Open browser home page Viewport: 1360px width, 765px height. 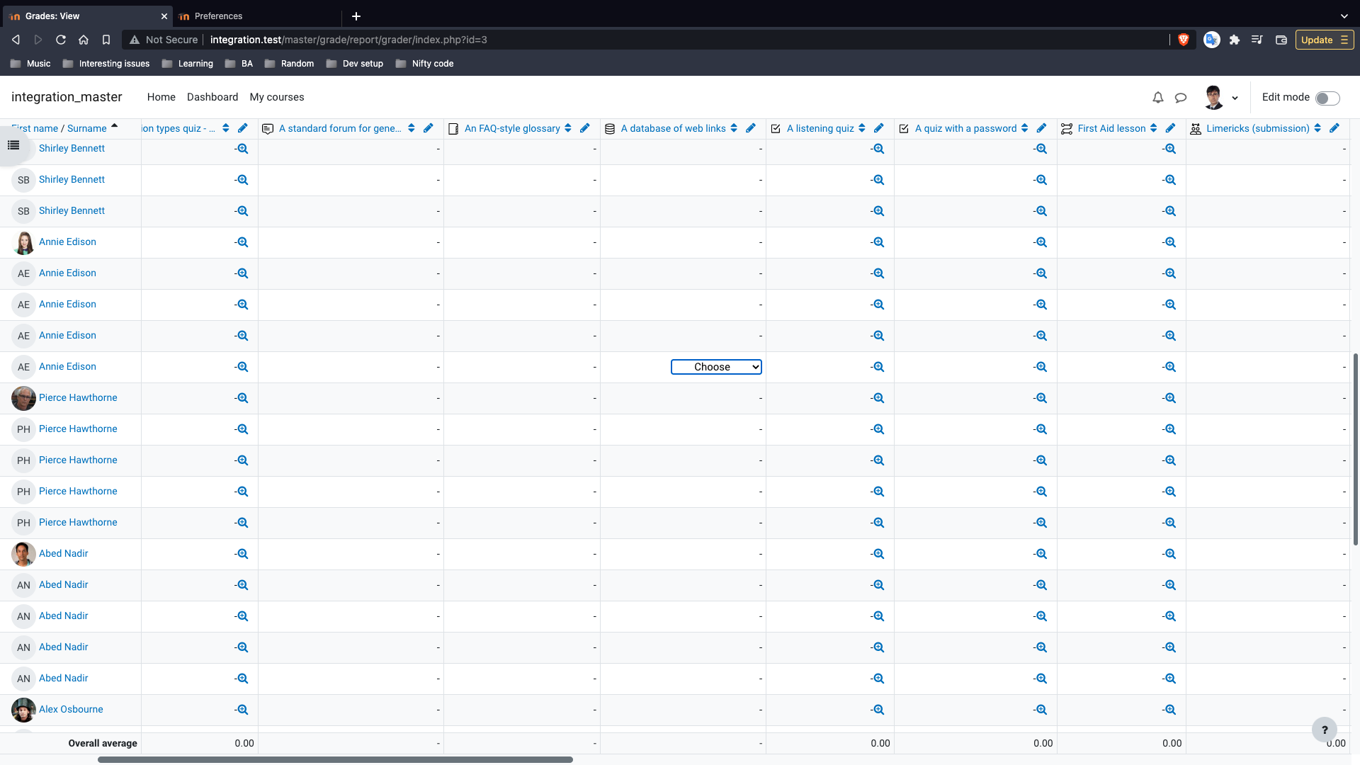tap(84, 40)
